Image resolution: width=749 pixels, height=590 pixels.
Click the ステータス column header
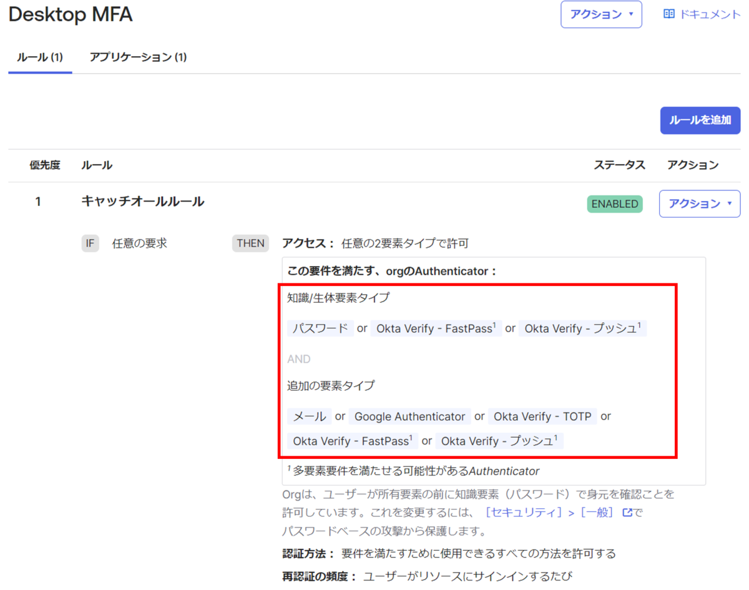coord(619,165)
